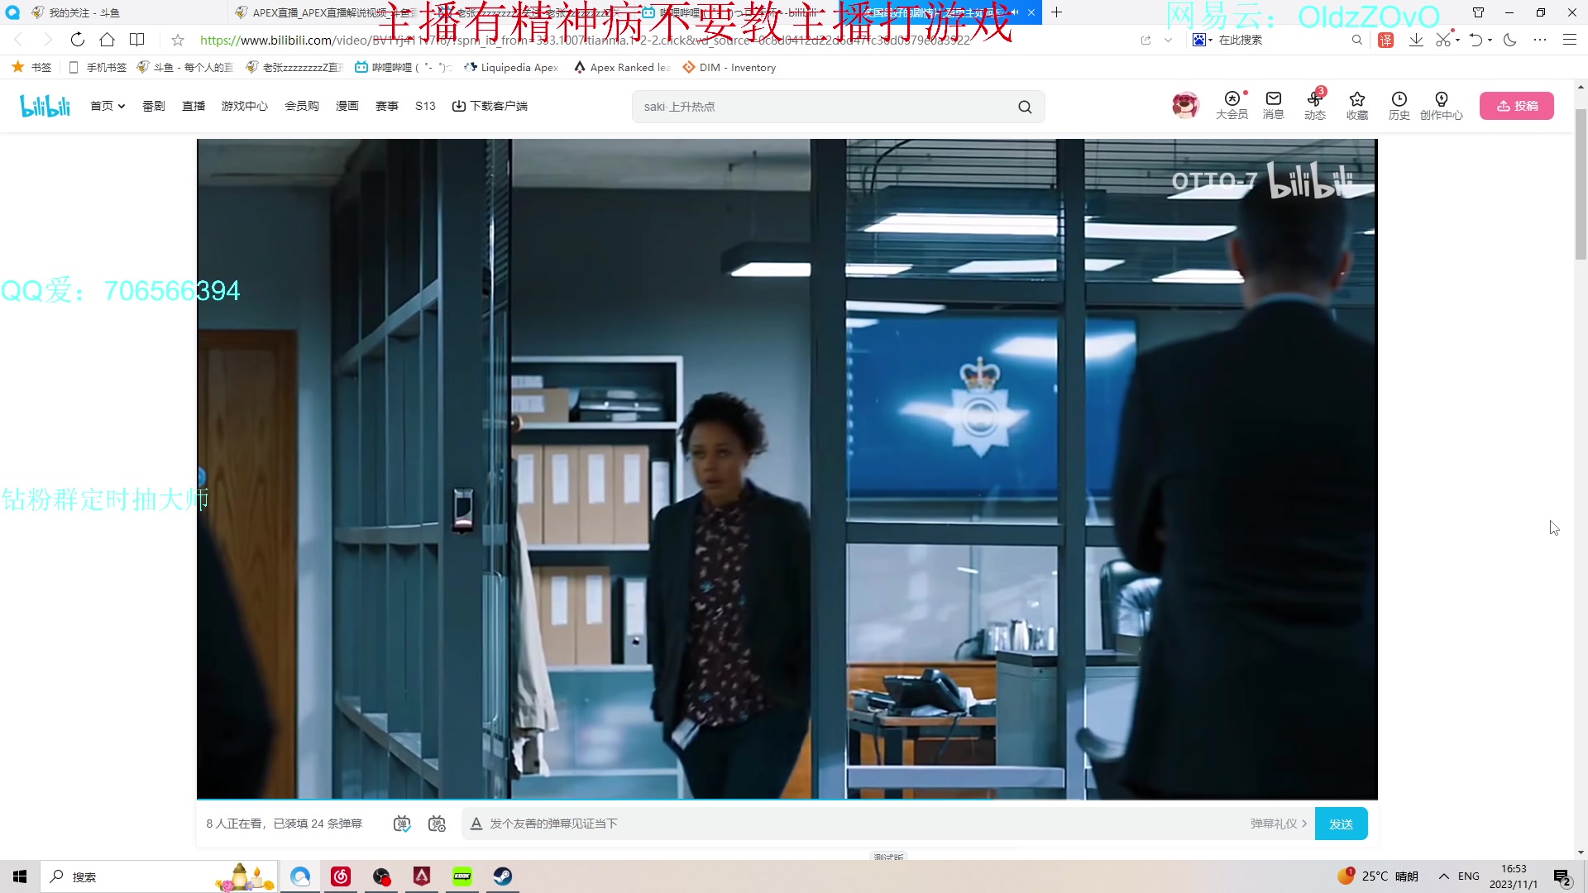The width and height of the screenshot is (1588, 893).
Task: Expand the screenshot tool dropdown arrow
Action: (1458, 40)
